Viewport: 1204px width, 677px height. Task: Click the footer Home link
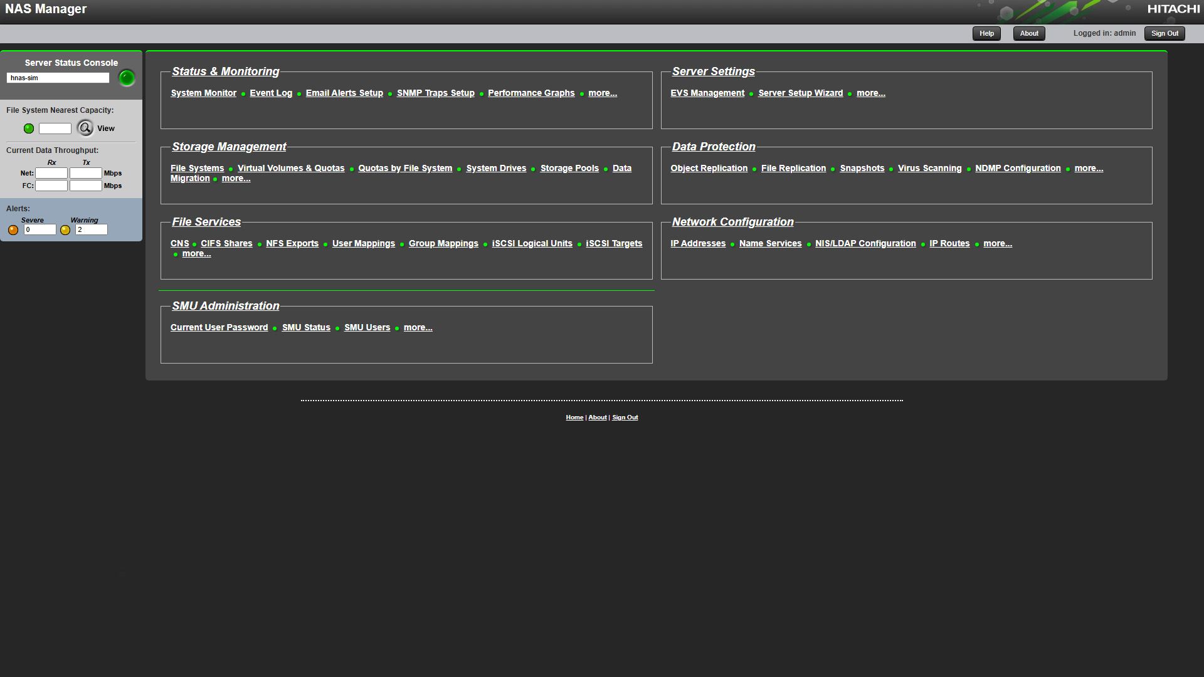[574, 417]
